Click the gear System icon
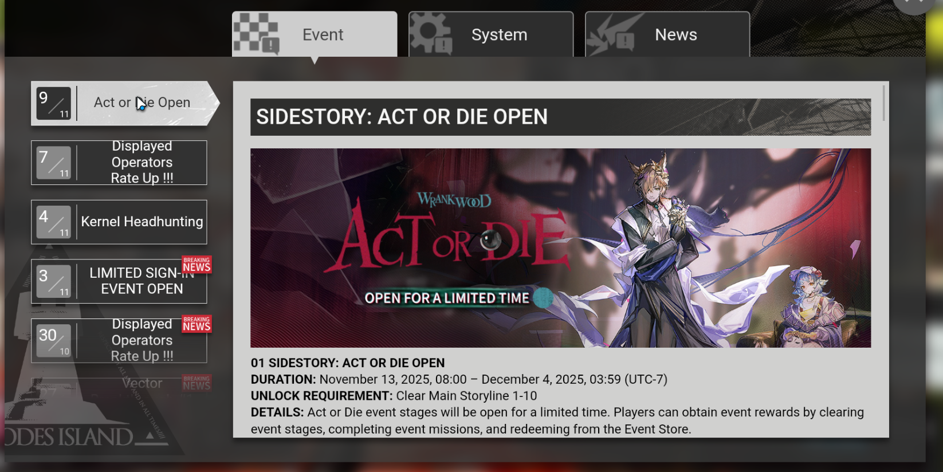This screenshot has height=472, width=943. [x=431, y=34]
